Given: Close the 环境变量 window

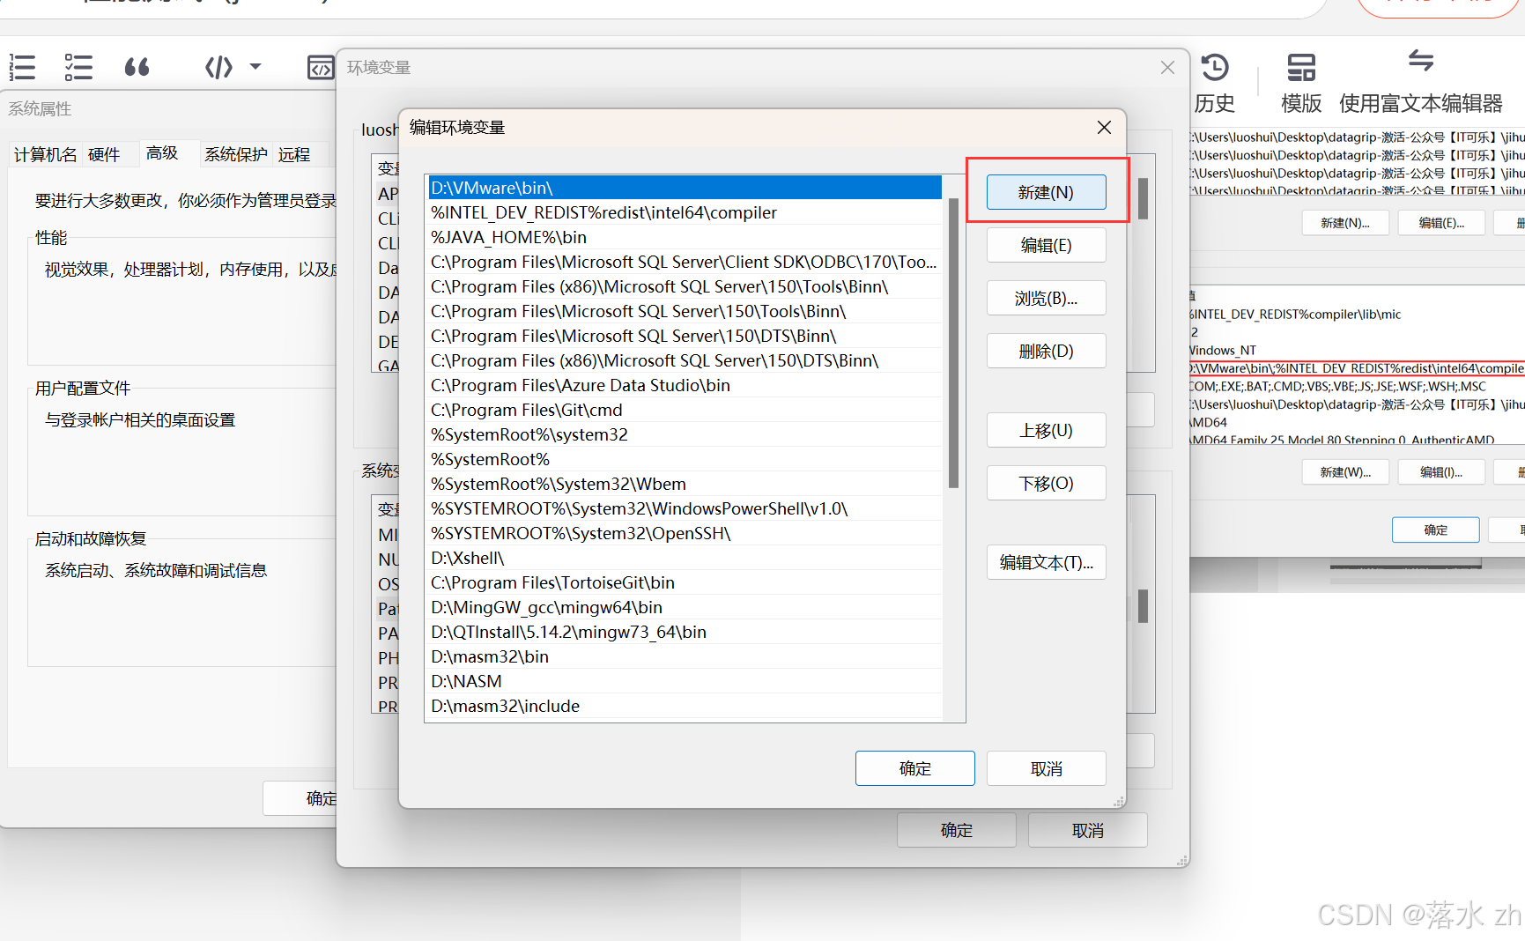Looking at the screenshot, I should (1167, 68).
